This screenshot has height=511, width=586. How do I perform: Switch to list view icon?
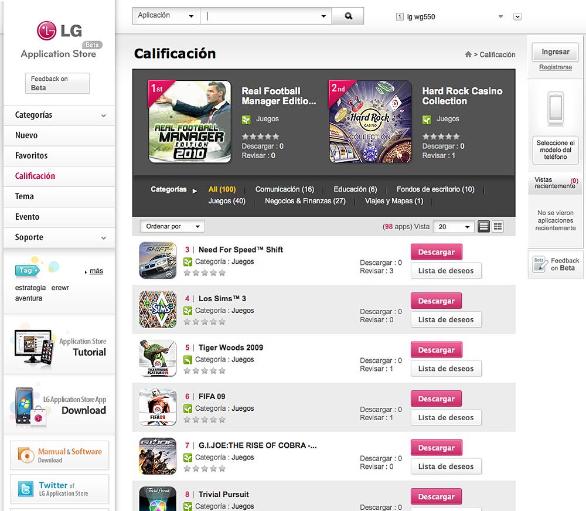click(483, 227)
